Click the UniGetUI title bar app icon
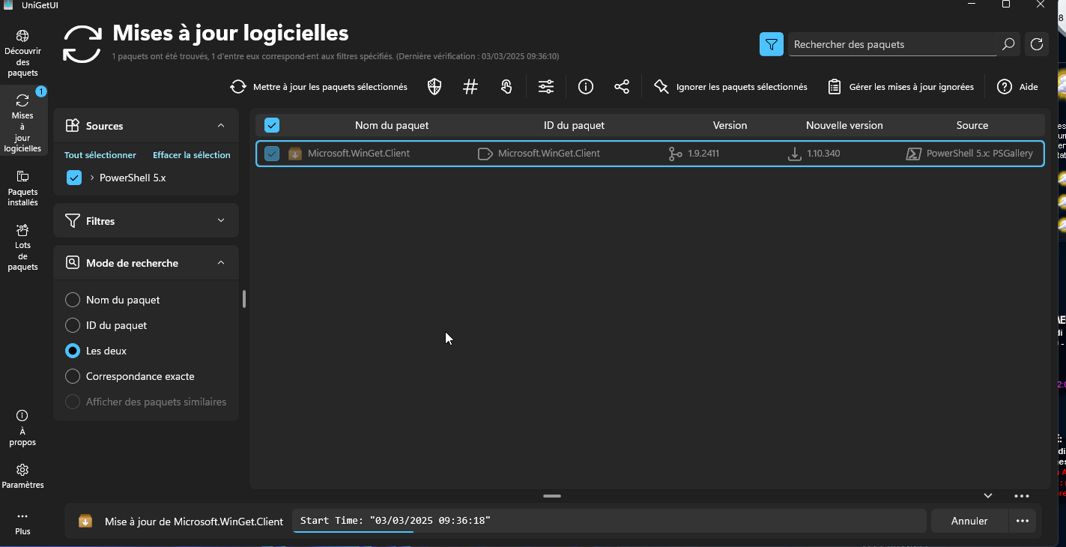 click(x=8, y=5)
